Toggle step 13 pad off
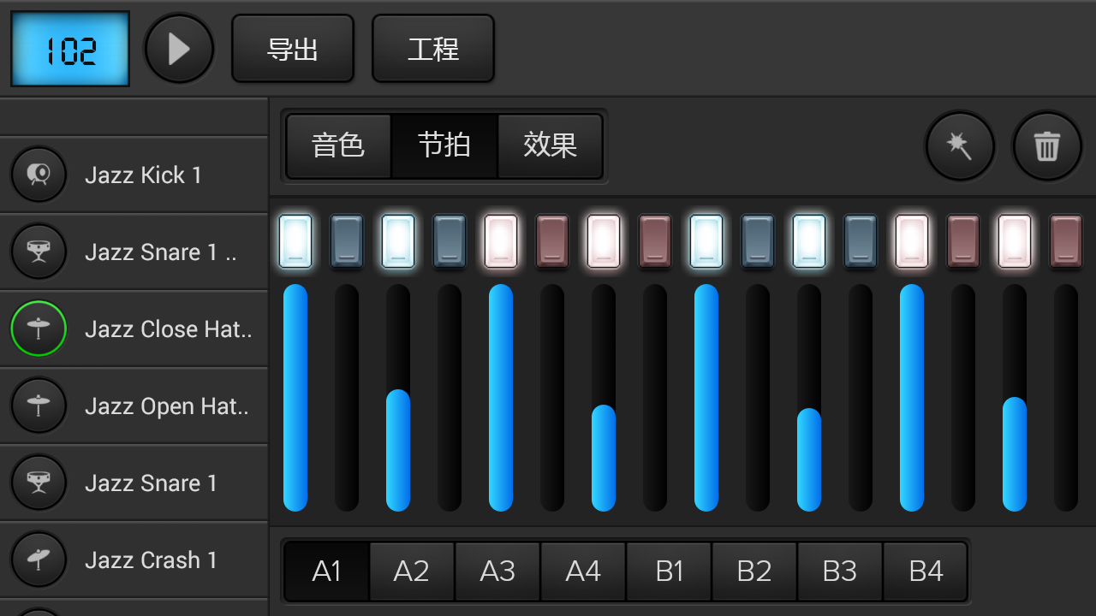Viewport: 1096px width, 616px height. (x=912, y=241)
